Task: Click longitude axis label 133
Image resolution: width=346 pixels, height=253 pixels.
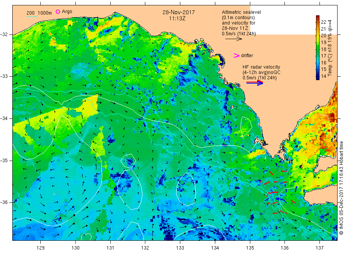Action: [x=180, y=248]
